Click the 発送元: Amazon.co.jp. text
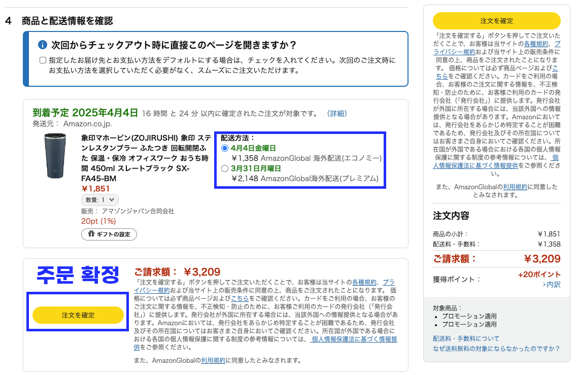The image size is (578, 375). tap(72, 124)
